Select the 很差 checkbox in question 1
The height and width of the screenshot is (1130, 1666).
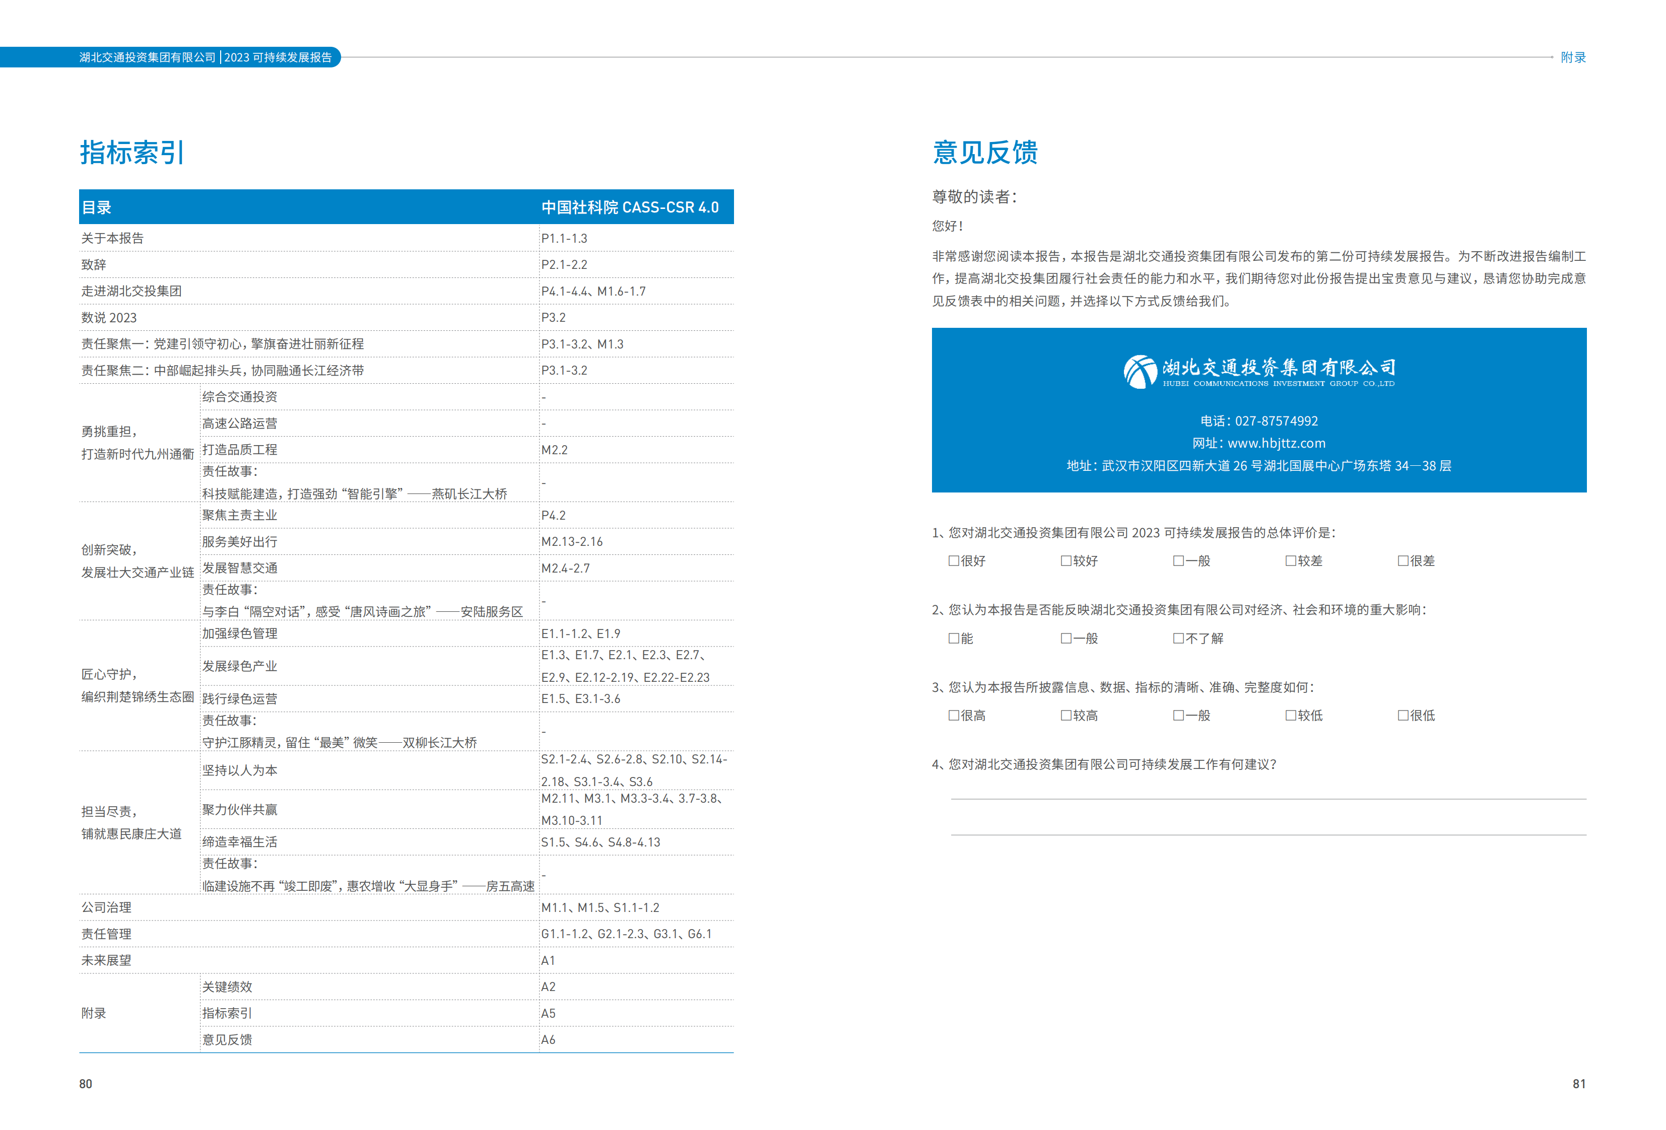click(1403, 561)
